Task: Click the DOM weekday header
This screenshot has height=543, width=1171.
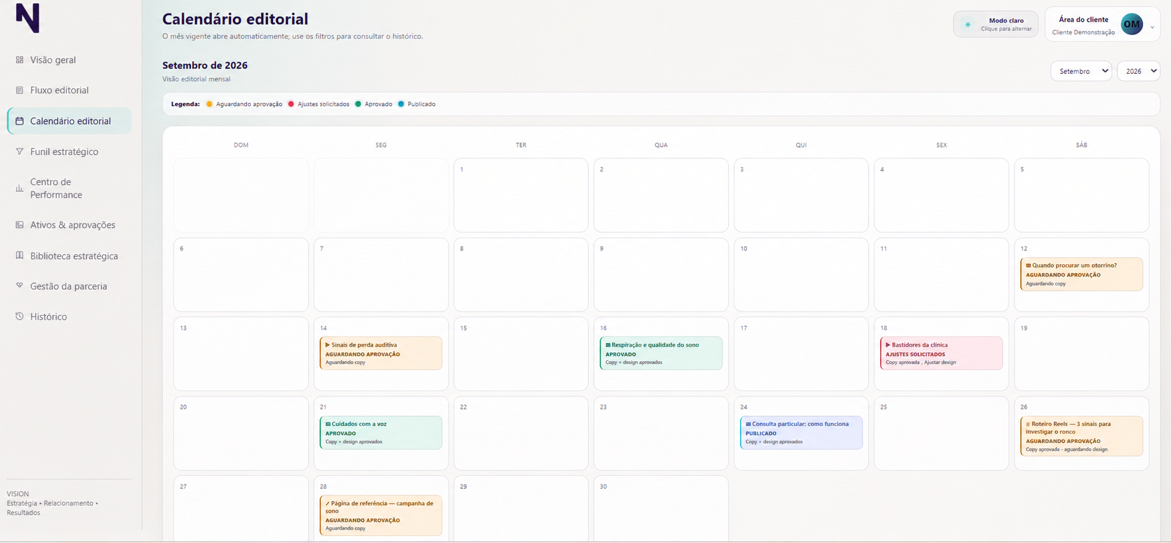Action: (x=241, y=145)
